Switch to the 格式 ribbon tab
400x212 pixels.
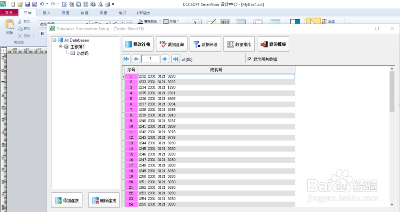coord(122,13)
